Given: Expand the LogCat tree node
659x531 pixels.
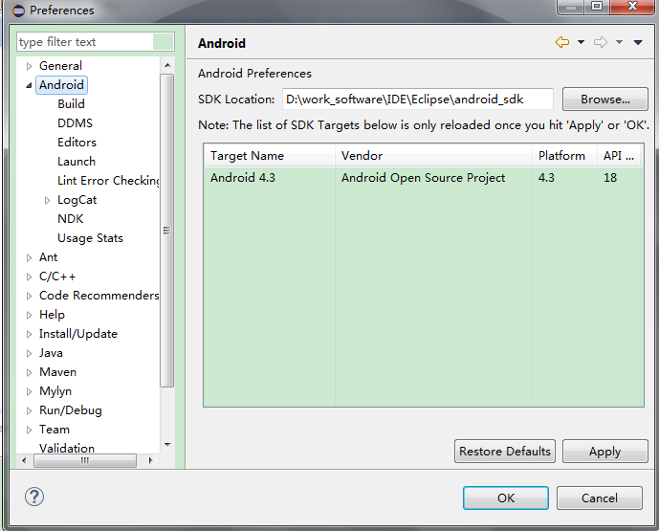Looking at the screenshot, I should tap(47, 200).
